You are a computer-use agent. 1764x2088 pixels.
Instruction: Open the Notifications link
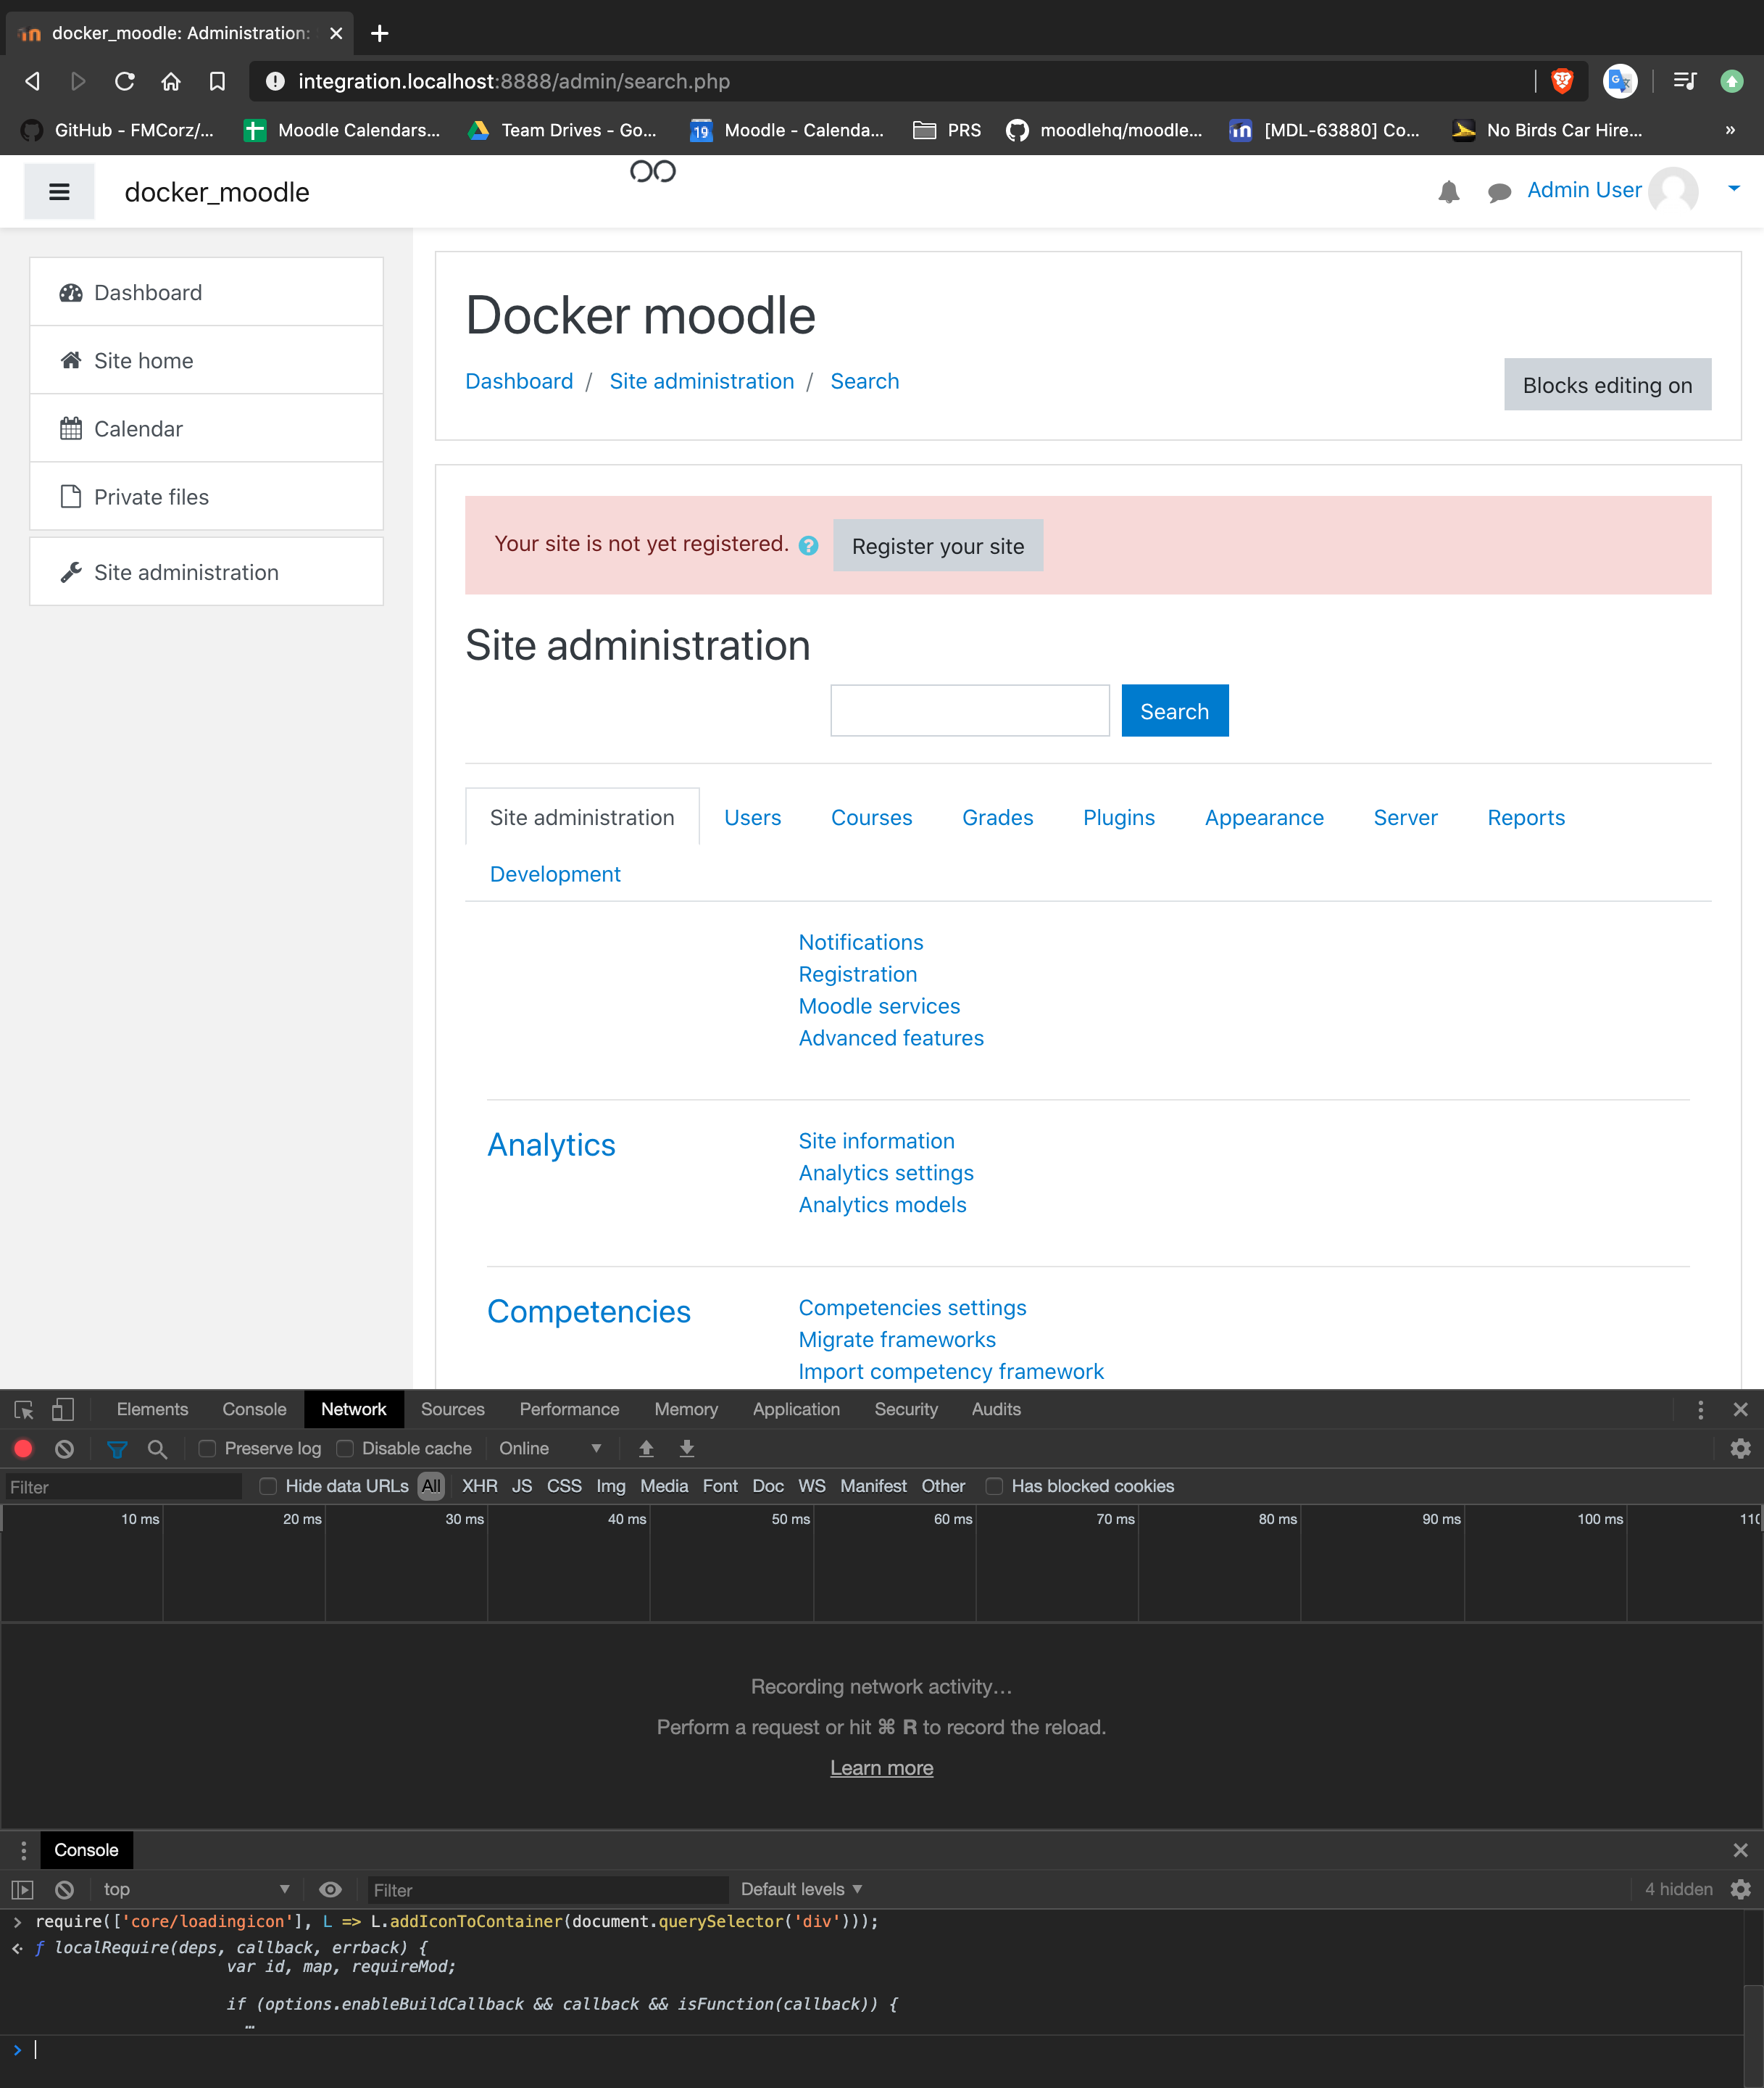click(860, 942)
